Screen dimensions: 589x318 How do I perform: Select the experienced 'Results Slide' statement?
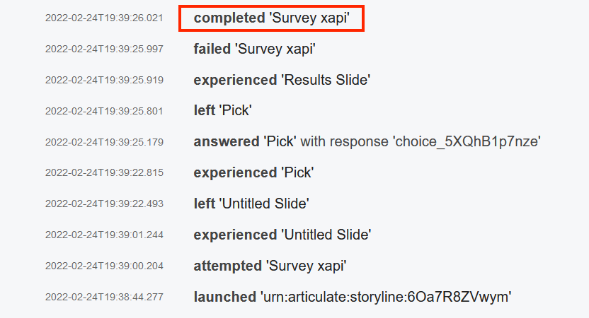[282, 81]
